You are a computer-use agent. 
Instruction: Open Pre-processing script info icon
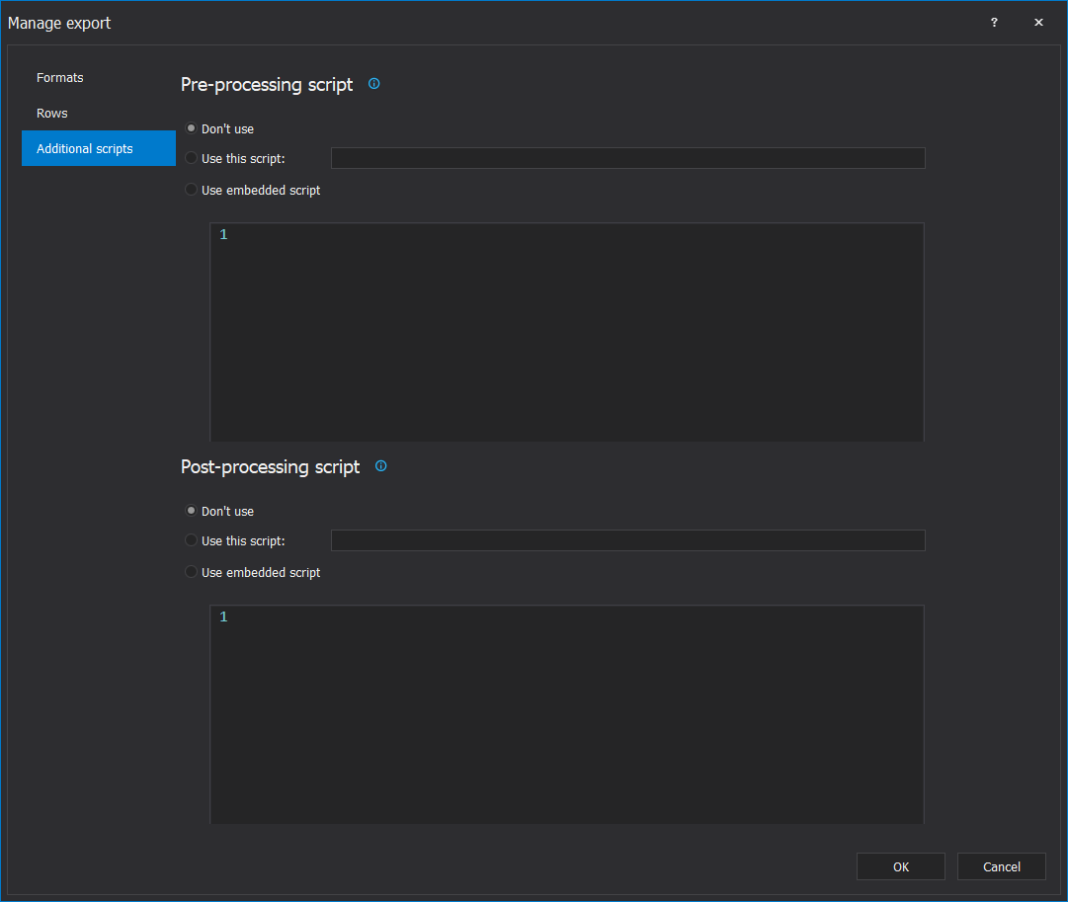[373, 84]
